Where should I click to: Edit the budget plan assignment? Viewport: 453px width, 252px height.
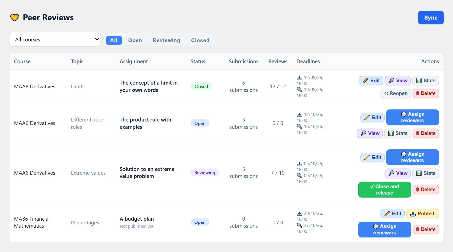[x=393, y=214]
